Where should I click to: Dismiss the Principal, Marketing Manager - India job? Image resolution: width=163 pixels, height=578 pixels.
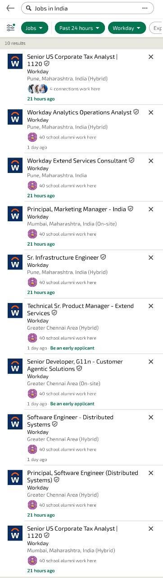(151, 210)
